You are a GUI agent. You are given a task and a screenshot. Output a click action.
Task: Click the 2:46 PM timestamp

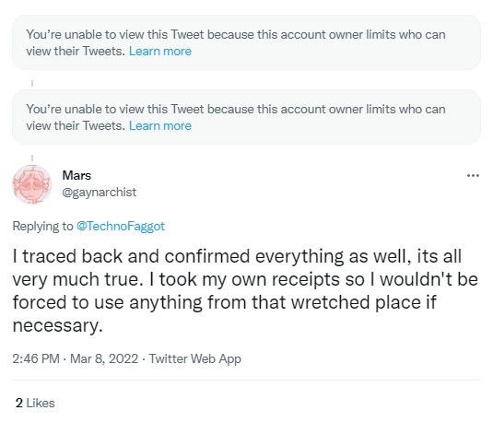coord(36,358)
